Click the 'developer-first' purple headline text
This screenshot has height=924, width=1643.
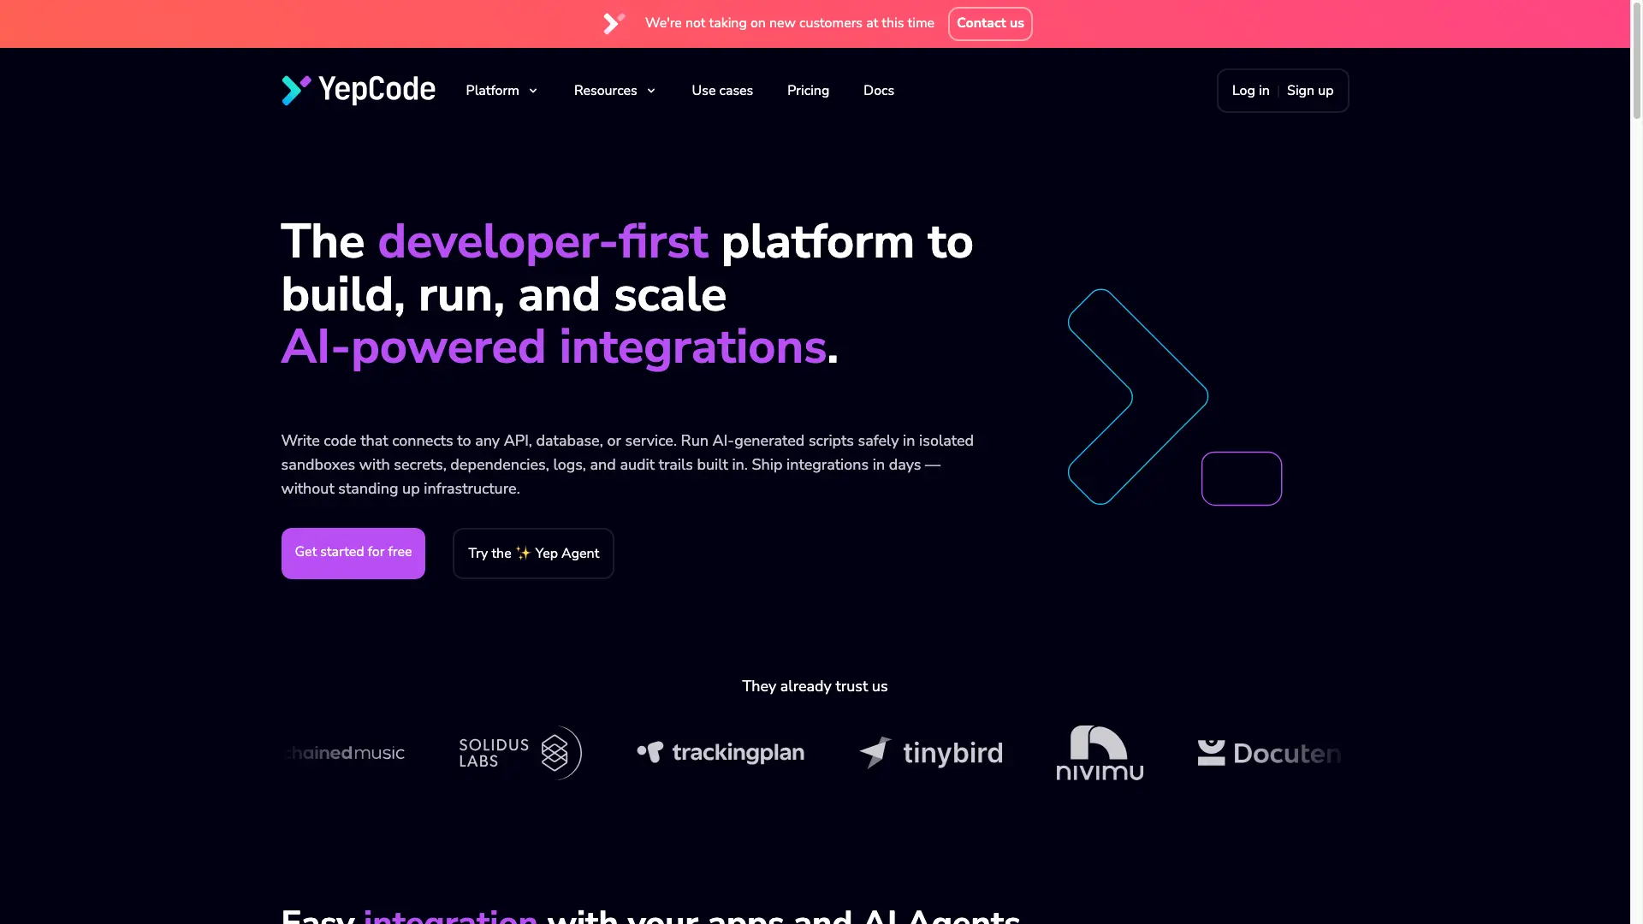point(543,241)
